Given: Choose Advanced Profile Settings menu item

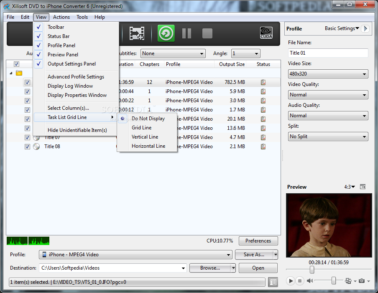Looking at the screenshot, I should (76, 77).
